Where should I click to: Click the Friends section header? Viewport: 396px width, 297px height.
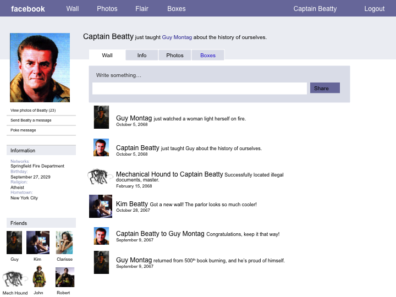(41, 223)
